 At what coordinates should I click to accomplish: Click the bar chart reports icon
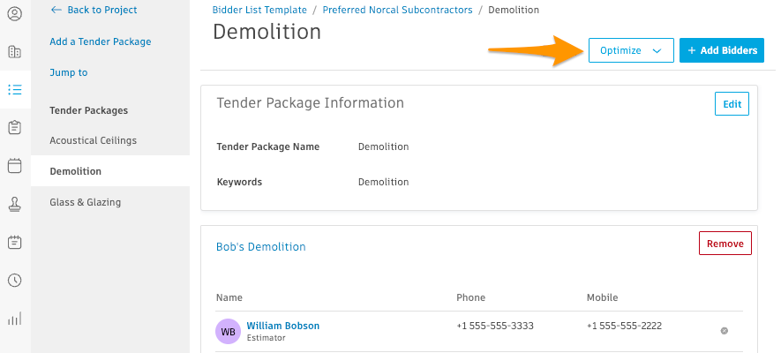click(15, 319)
